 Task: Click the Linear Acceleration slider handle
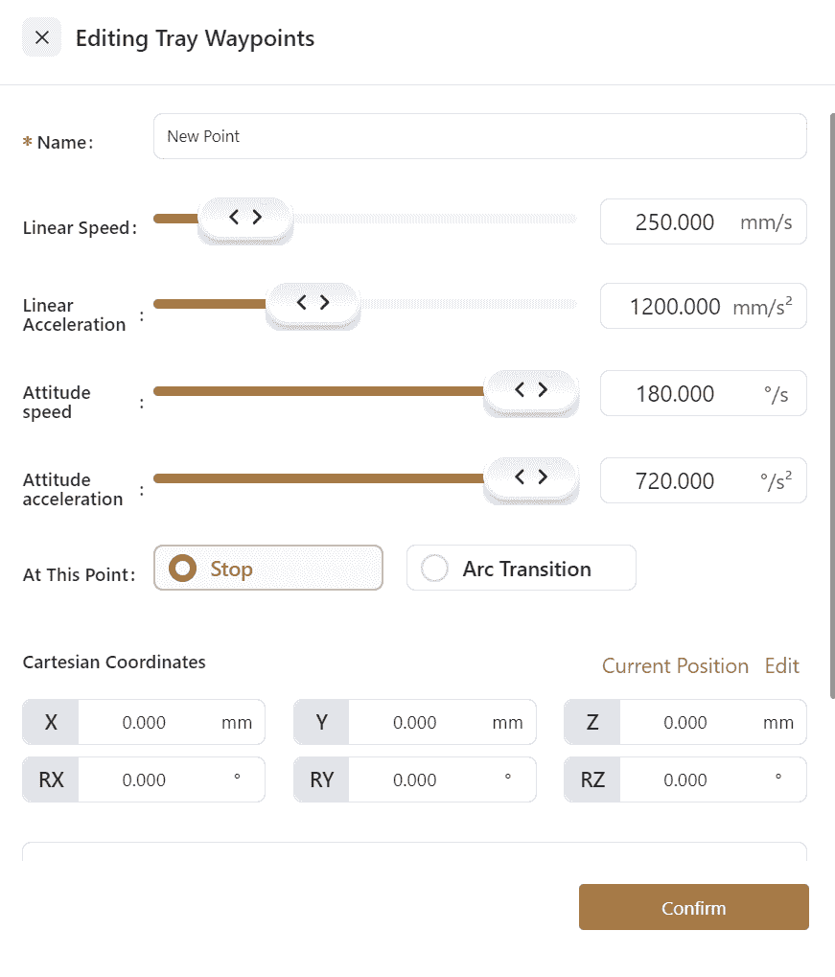click(x=313, y=304)
